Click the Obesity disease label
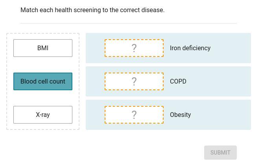 pyautogui.click(x=180, y=115)
